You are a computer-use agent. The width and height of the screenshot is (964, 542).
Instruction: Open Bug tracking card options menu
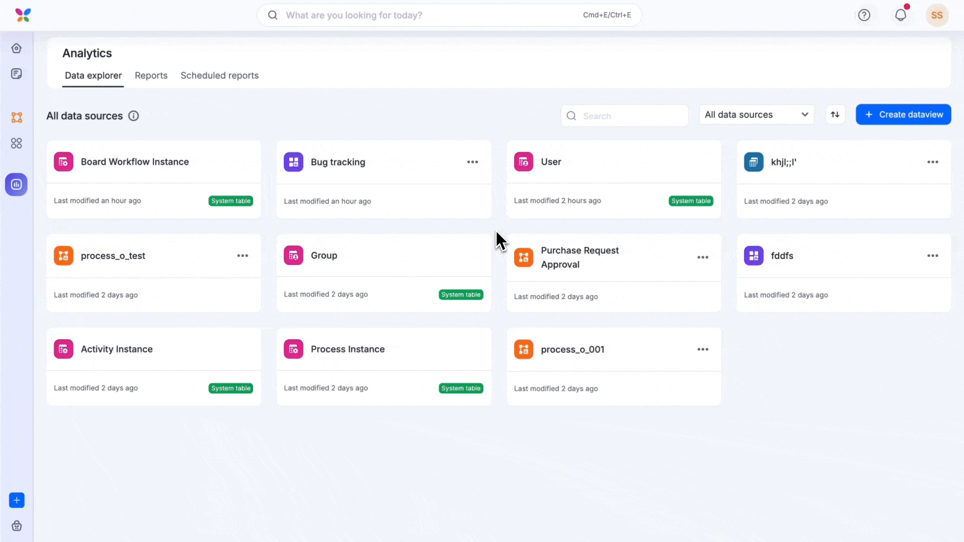[x=472, y=162]
